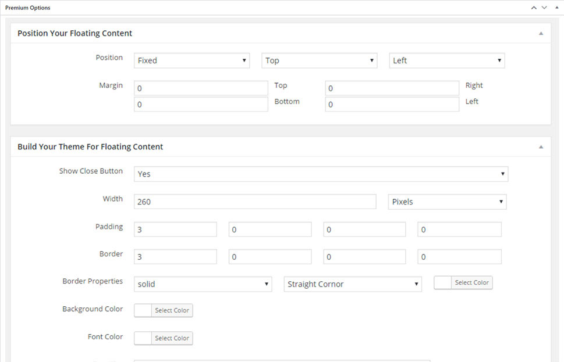Click the Margin Left input field
Screen dimensions: 564x362
point(392,104)
